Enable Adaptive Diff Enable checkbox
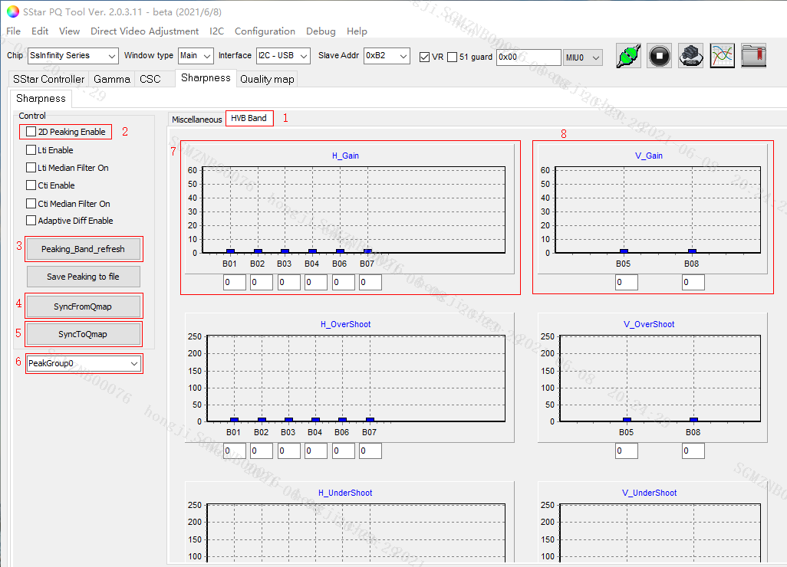787x567 pixels. click(x=31, y=221)
